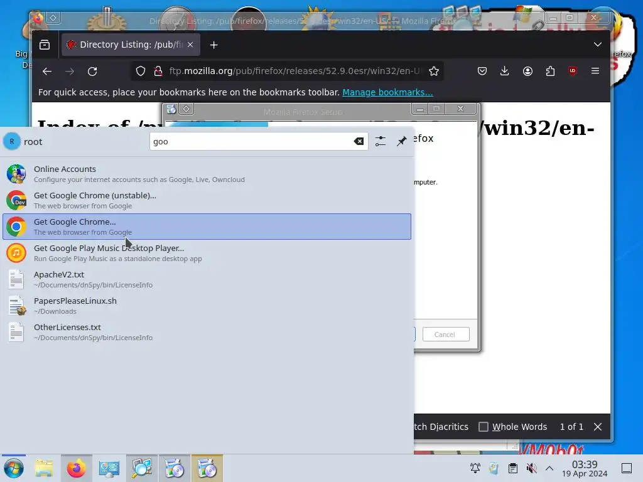643x482 pixels.
Task: Open Manage bookmarks link
Action: click(387, 92)
